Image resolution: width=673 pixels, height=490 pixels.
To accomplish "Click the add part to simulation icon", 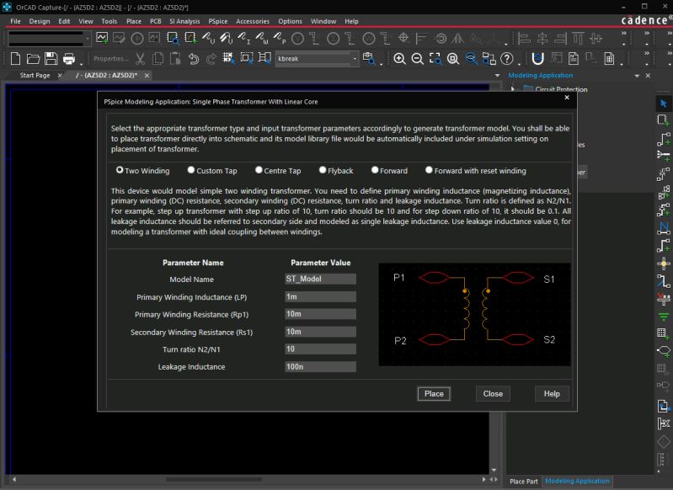I will click(x=190, y=38).
